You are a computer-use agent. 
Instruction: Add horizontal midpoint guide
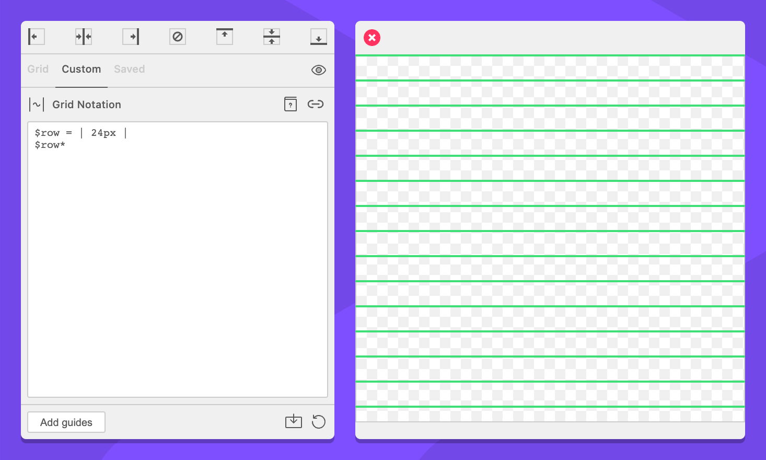272,37
